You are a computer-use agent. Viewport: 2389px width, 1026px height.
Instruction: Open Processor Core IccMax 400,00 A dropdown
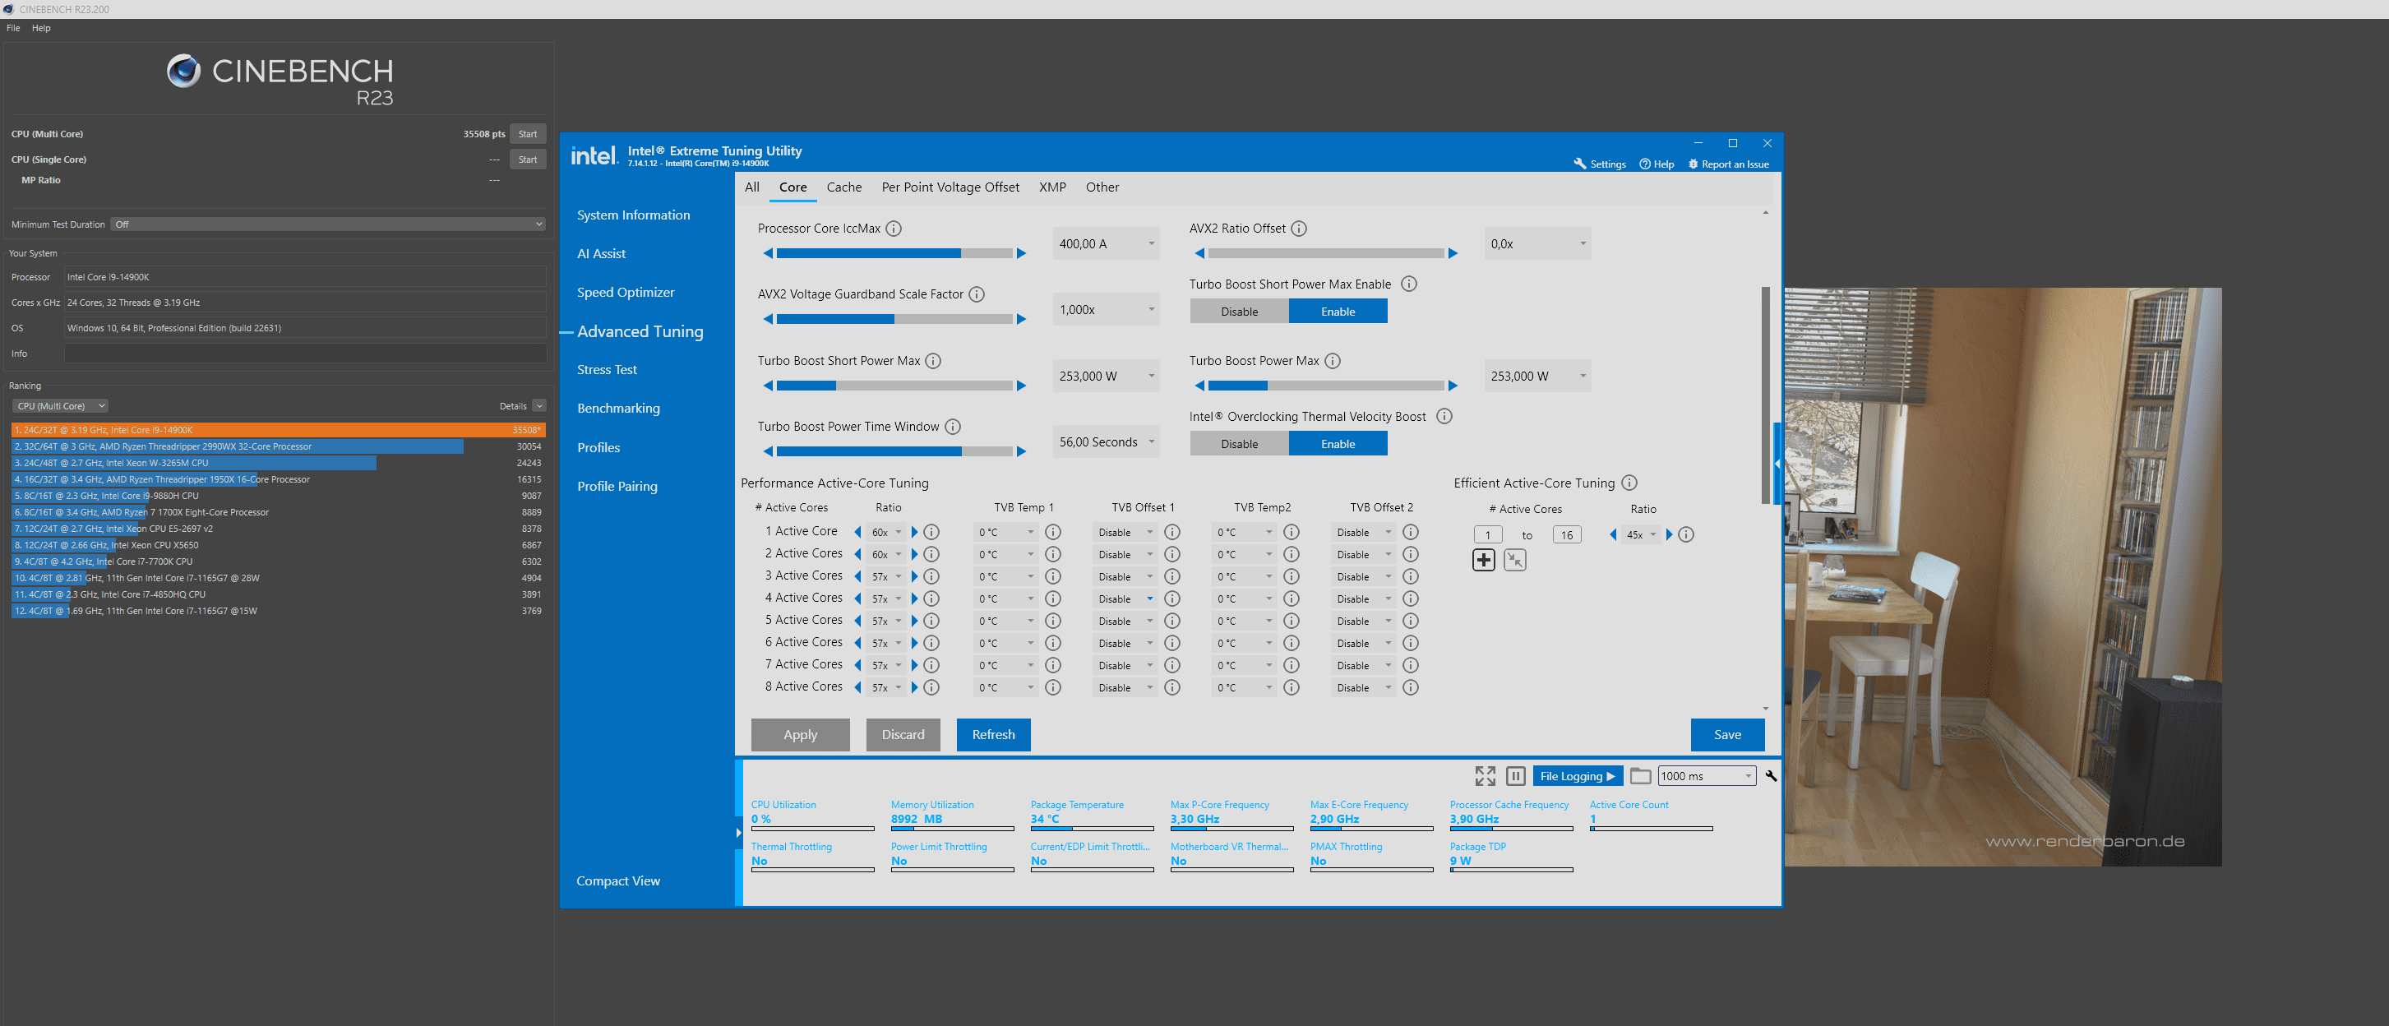tap(1106, 244)
